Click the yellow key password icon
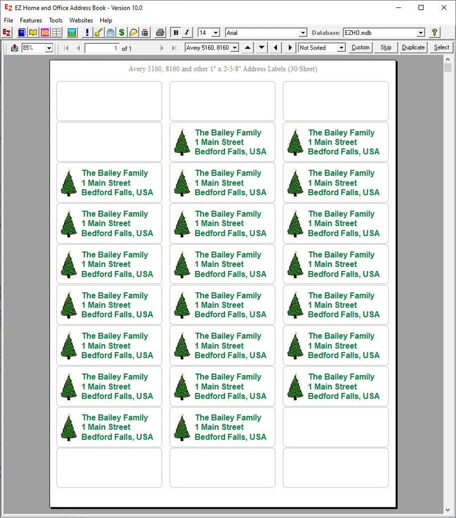The width and height of the screenshot is (456, 518). point(98,32)
